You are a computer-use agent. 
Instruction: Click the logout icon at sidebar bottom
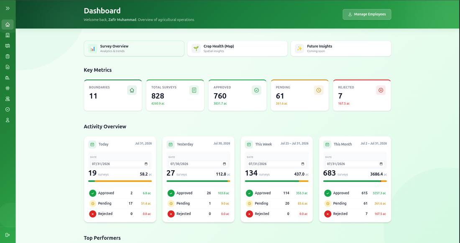tap(8, 235)
